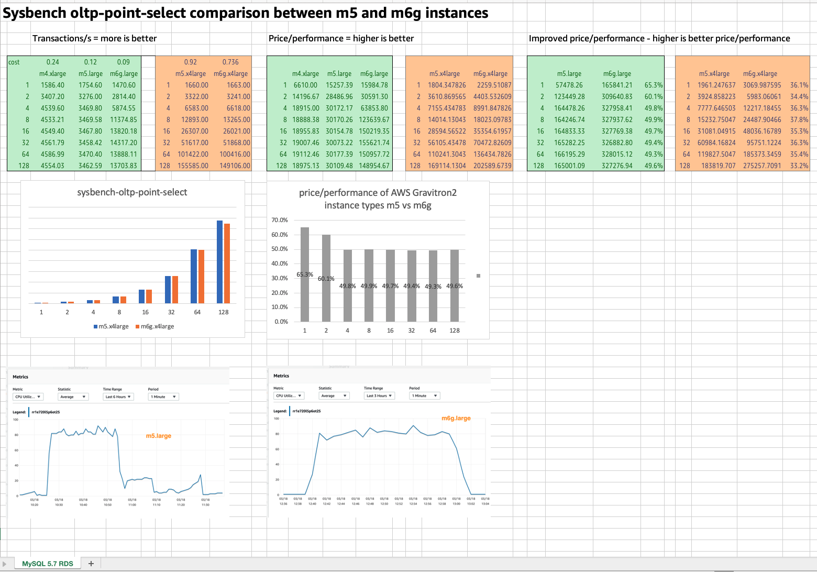Open the Last 3 Hours time range dropdown
817x572 pixels.
click(x=379, y=395)
